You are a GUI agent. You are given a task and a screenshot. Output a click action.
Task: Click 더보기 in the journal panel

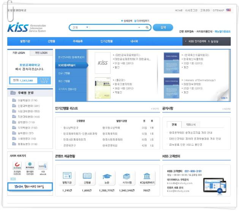click(x=224, y=98)
